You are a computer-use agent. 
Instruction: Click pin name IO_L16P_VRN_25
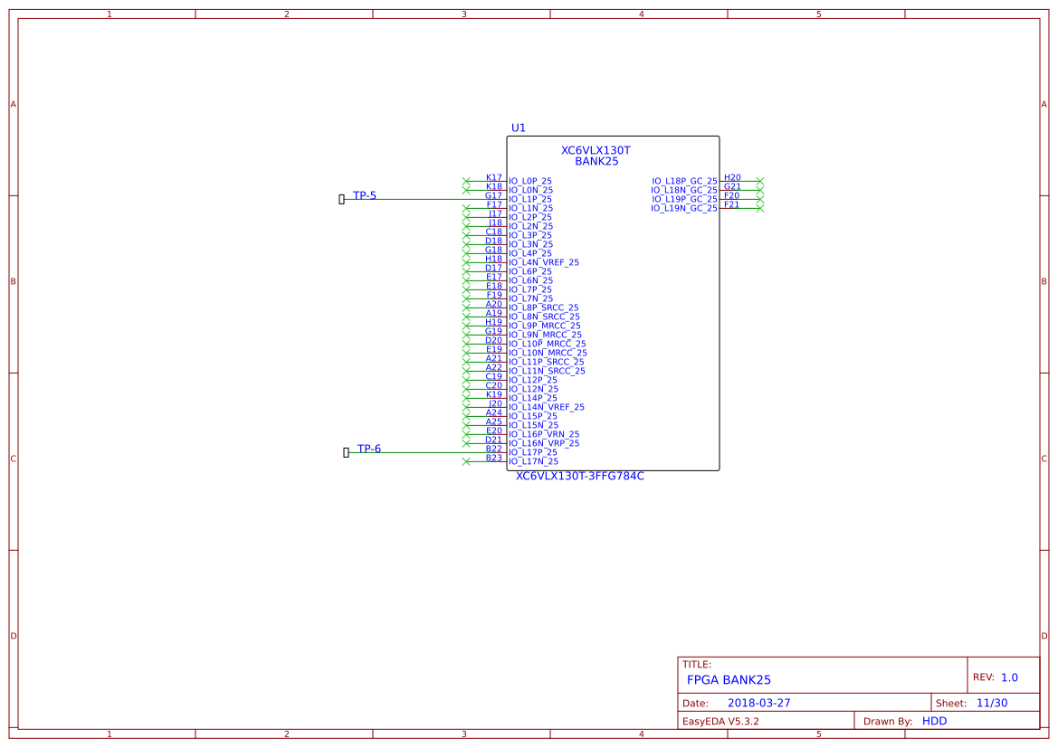pyautogui.click(x=546, y=433)
